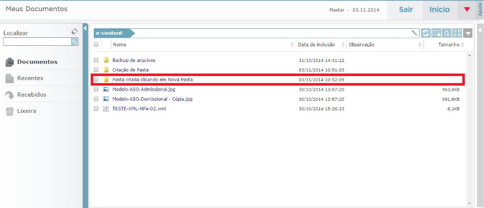
Task: Collapse the left sidebar panel arrow
Action: point(85,28)
